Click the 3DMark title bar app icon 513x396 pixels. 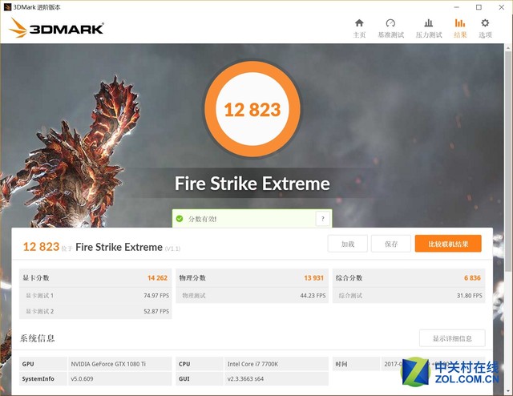(x=7, y=7)
